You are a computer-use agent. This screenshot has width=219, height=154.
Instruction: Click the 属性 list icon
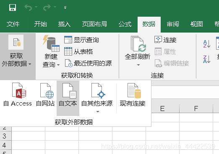158,51
